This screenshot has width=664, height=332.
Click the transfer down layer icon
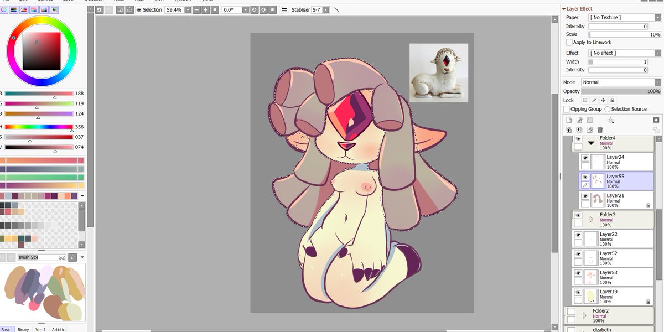568,129
